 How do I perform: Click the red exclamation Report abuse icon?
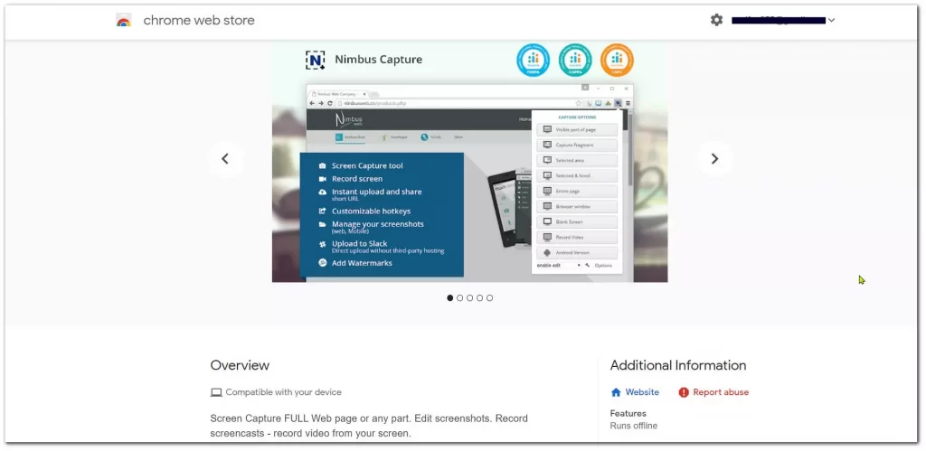pyautogui.click(x=684, y=392)
